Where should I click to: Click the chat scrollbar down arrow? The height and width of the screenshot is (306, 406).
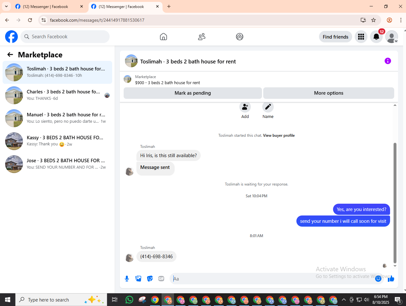(395, 266)
